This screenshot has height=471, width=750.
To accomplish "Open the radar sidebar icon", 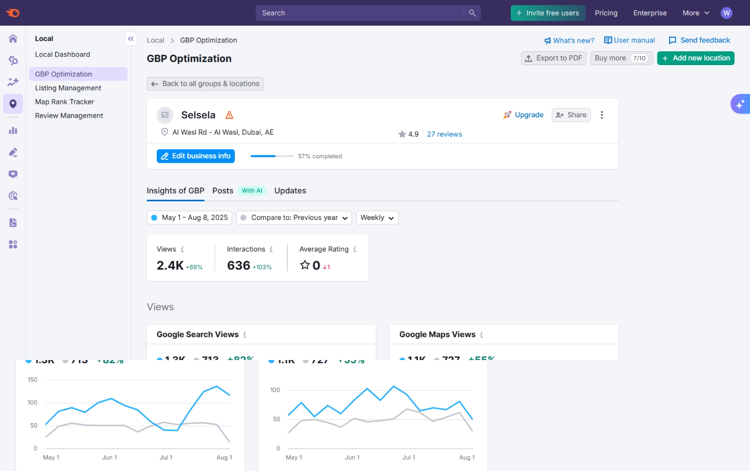I will pos(13,196).
